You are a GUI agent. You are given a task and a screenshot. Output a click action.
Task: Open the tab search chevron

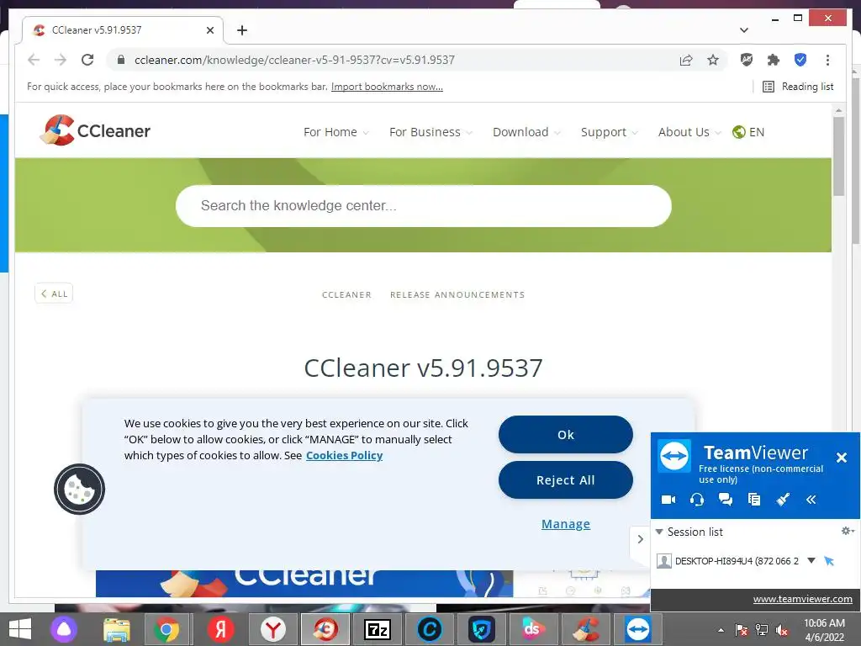(x=744, y=30)
